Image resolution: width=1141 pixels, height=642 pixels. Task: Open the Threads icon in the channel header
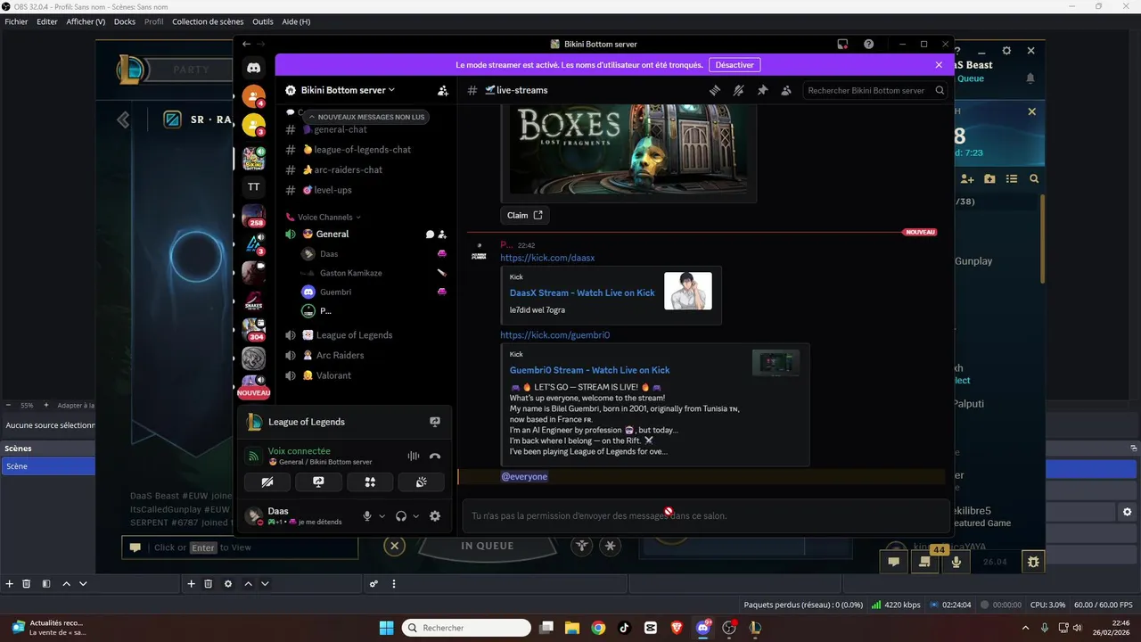714,90
